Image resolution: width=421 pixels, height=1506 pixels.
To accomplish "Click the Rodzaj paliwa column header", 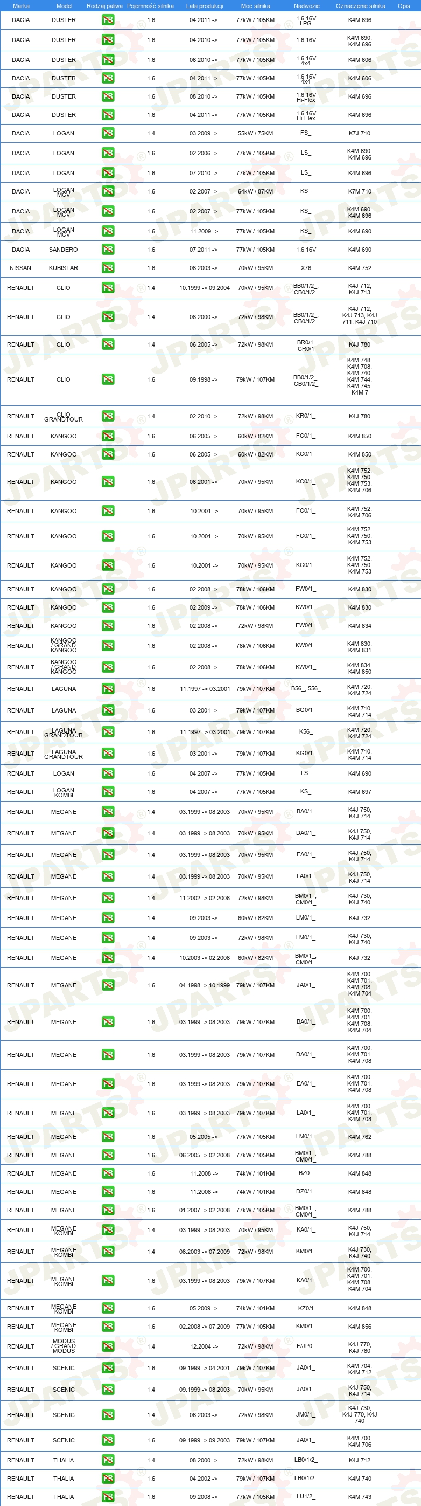I will point(104,6).
